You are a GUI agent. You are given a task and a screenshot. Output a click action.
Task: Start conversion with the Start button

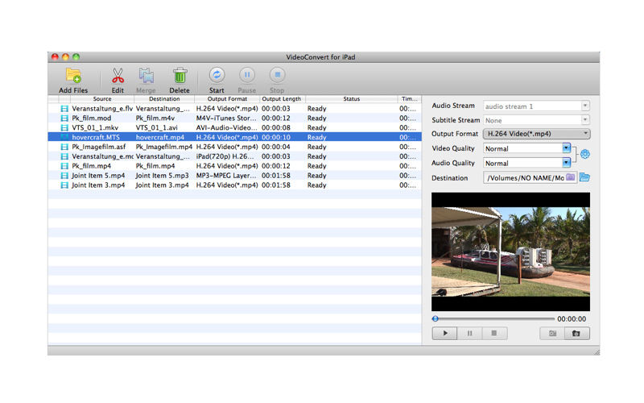(217, 75)
